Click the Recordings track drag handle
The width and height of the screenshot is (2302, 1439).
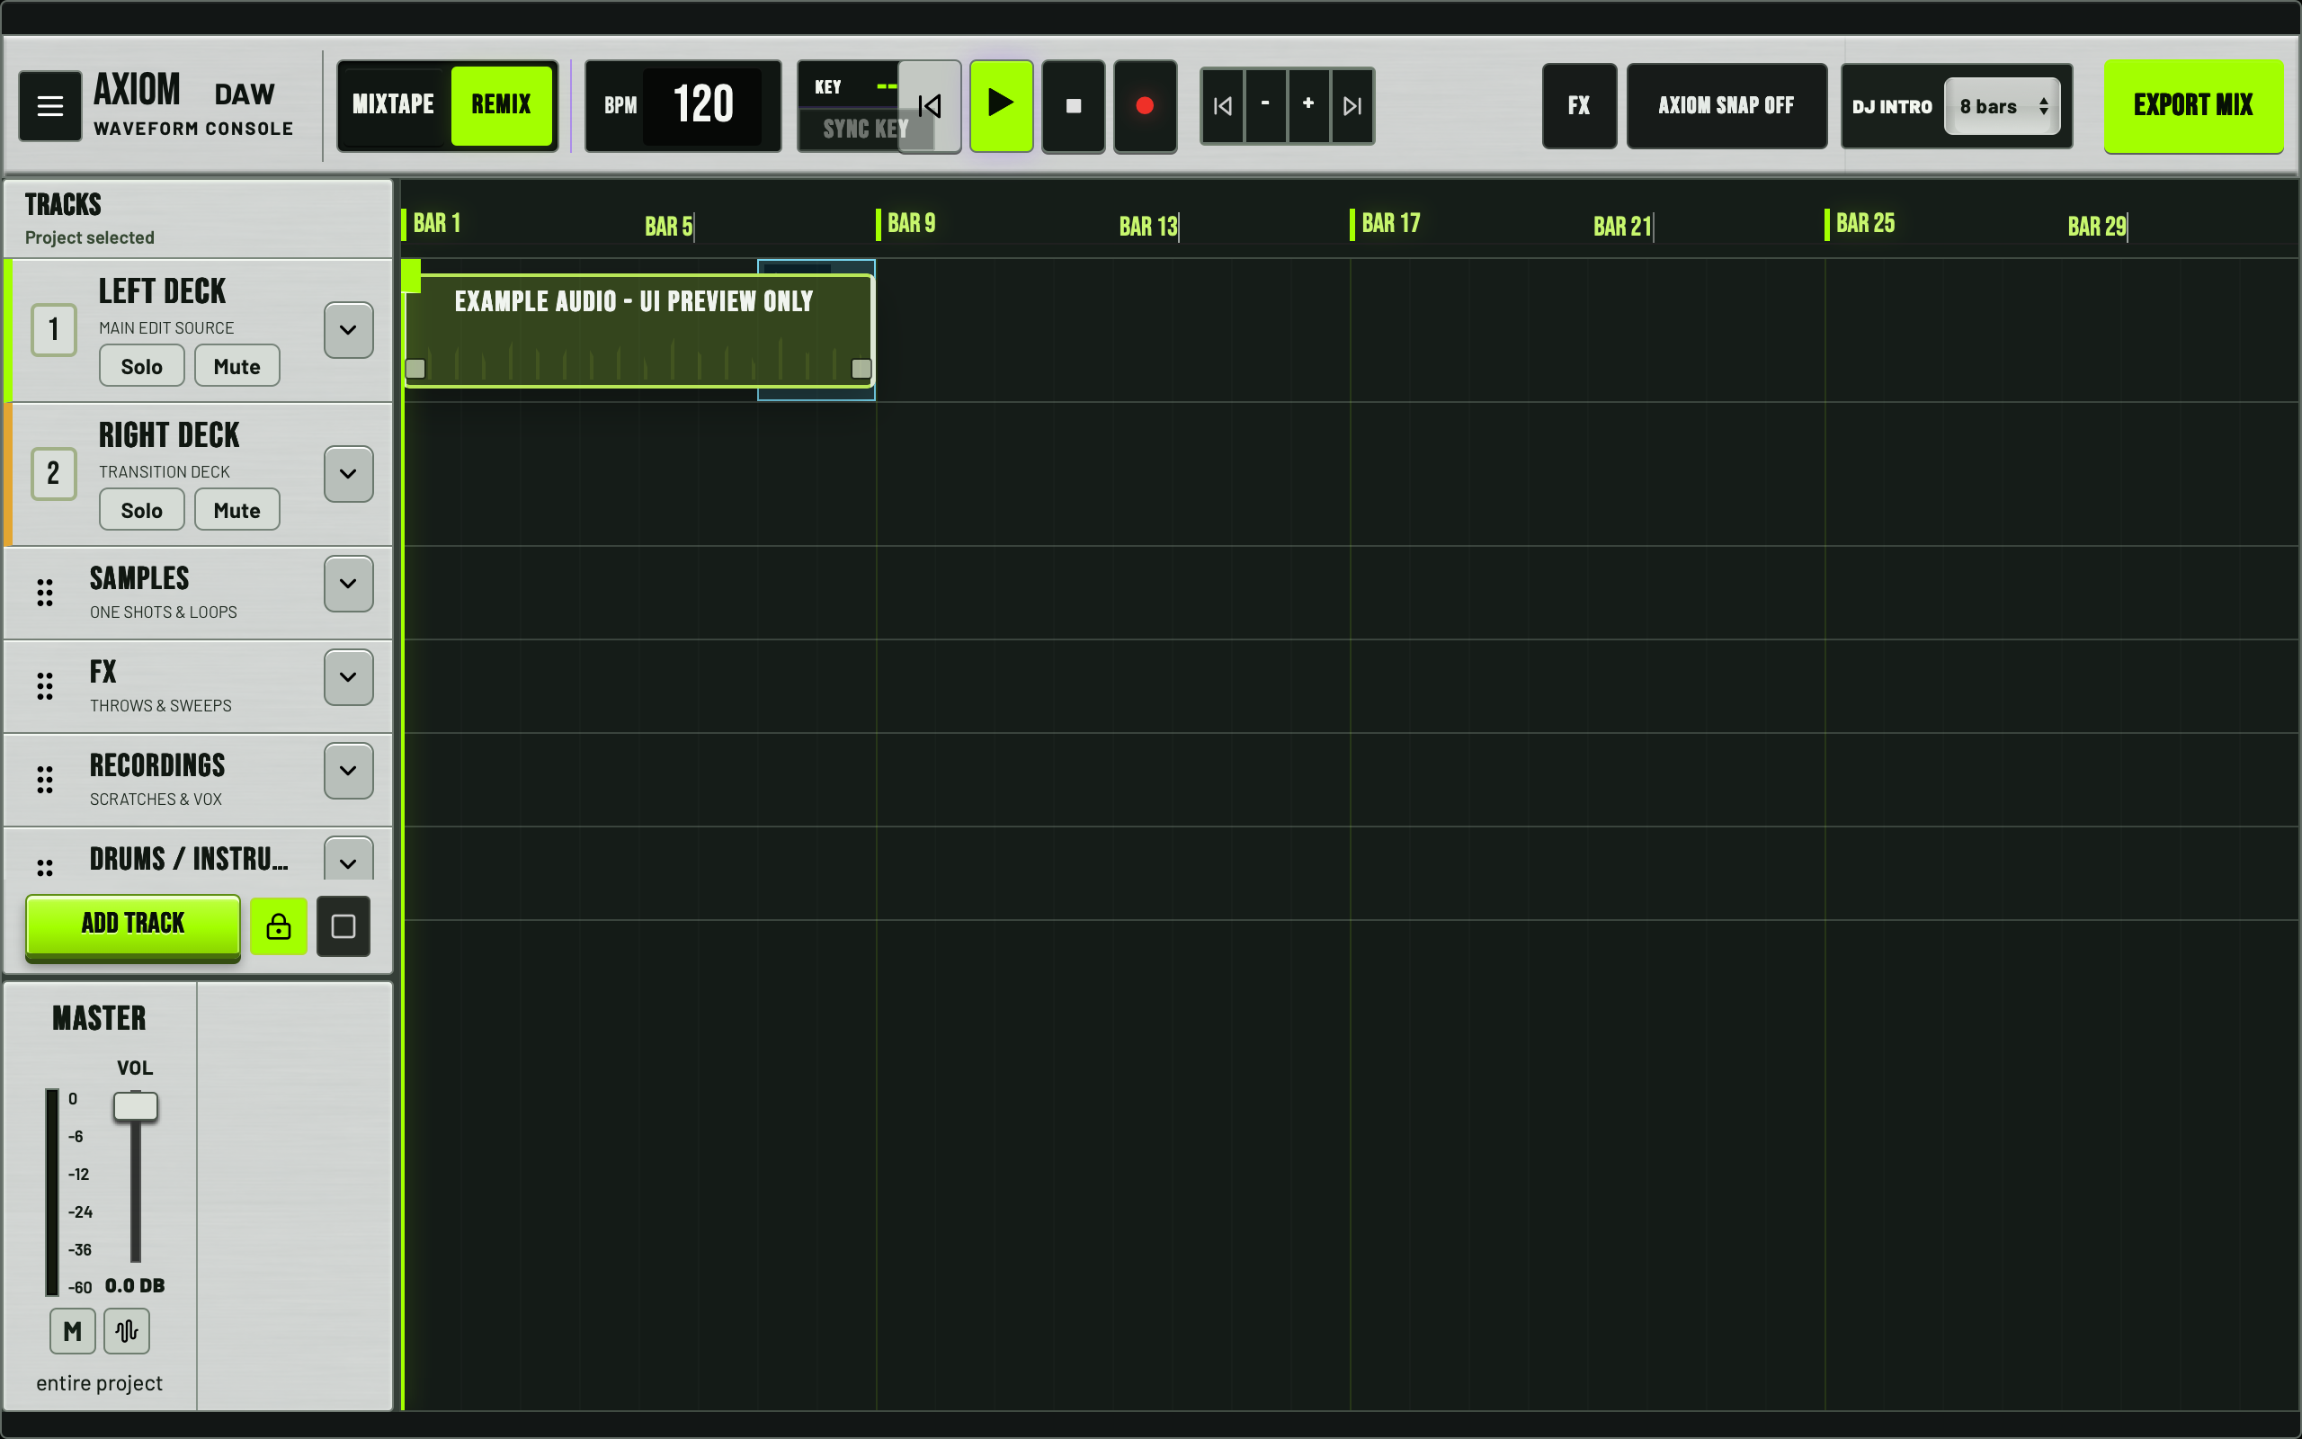pyautogui.click(x=45, y=780)
